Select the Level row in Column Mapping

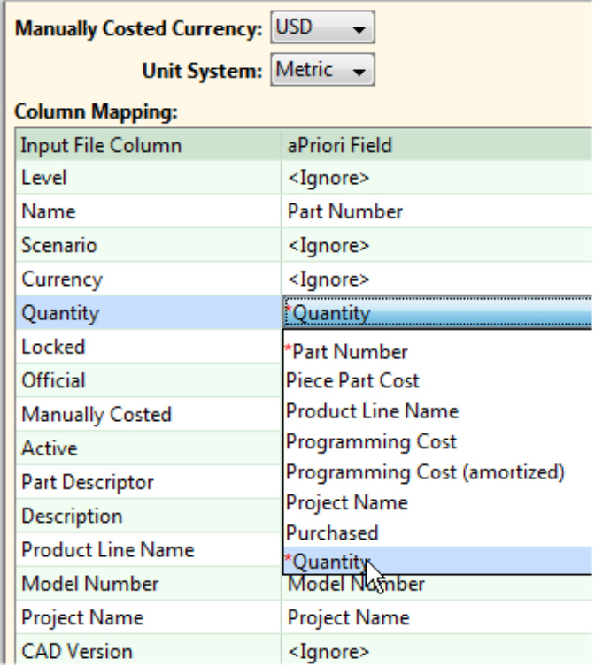coord(44,178)
